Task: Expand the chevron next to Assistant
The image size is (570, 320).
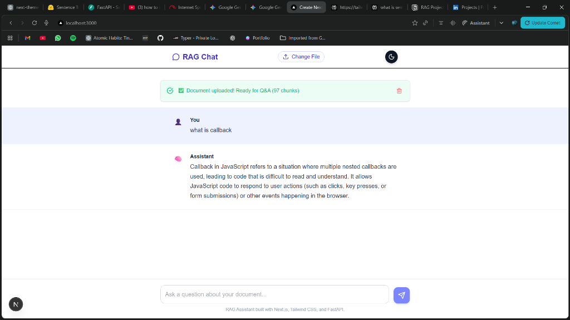Action: click(501, 23)
